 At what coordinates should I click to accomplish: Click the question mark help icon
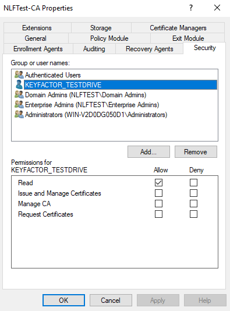tap(191, 8)
